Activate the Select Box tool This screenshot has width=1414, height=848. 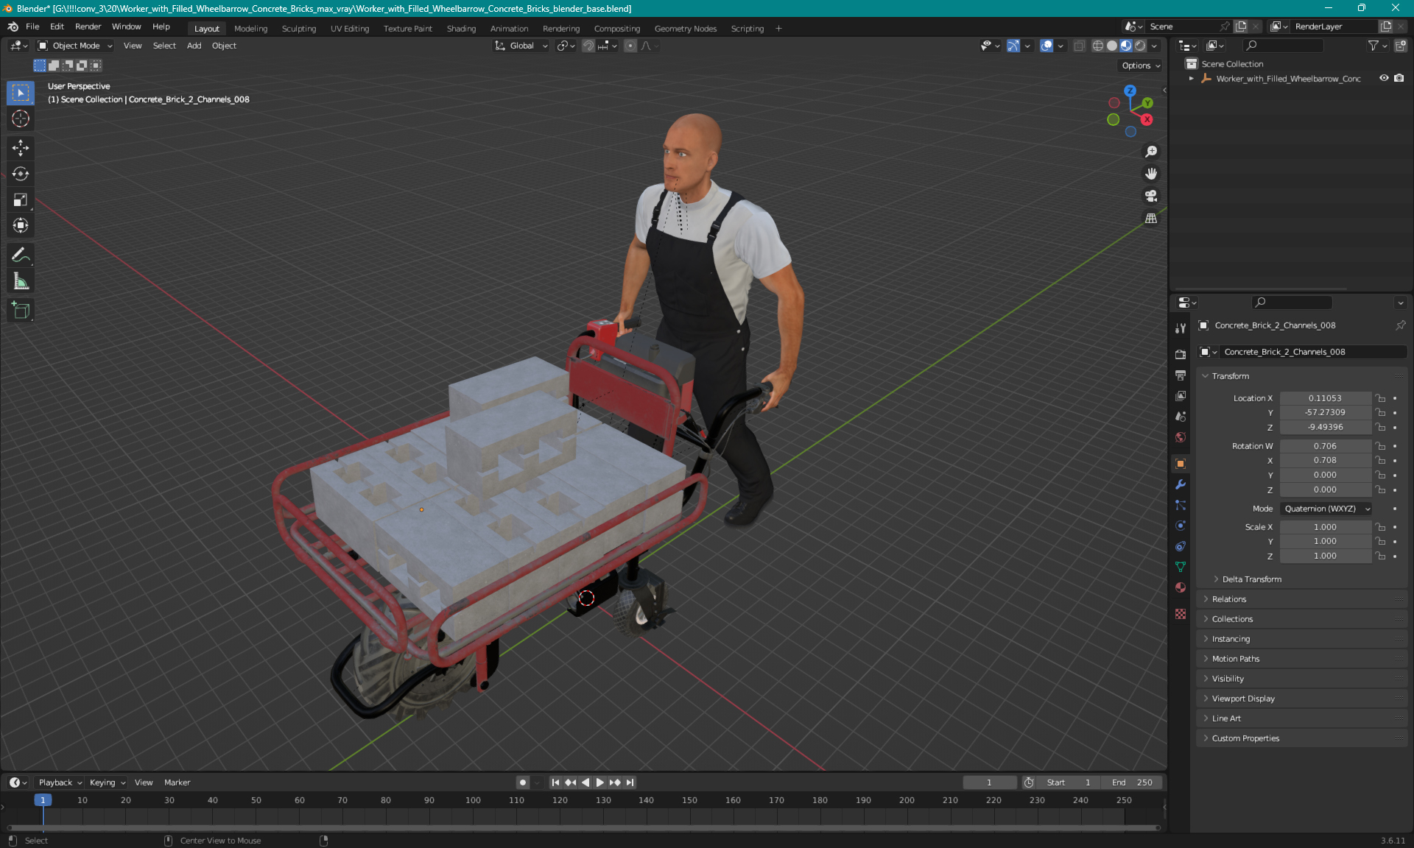click(x=21, y=93)
